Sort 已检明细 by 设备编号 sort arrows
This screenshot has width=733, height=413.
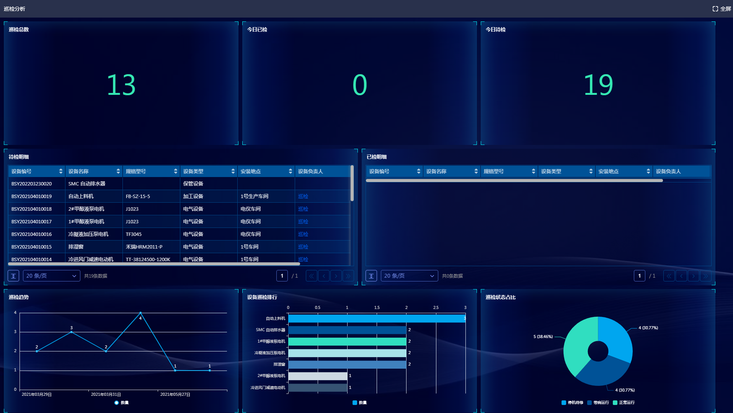[x=419, y=171]
